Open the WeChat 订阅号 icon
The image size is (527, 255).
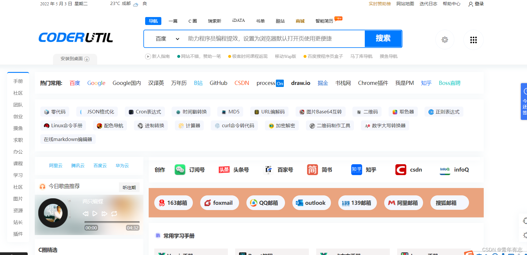[x=180, y=170]
